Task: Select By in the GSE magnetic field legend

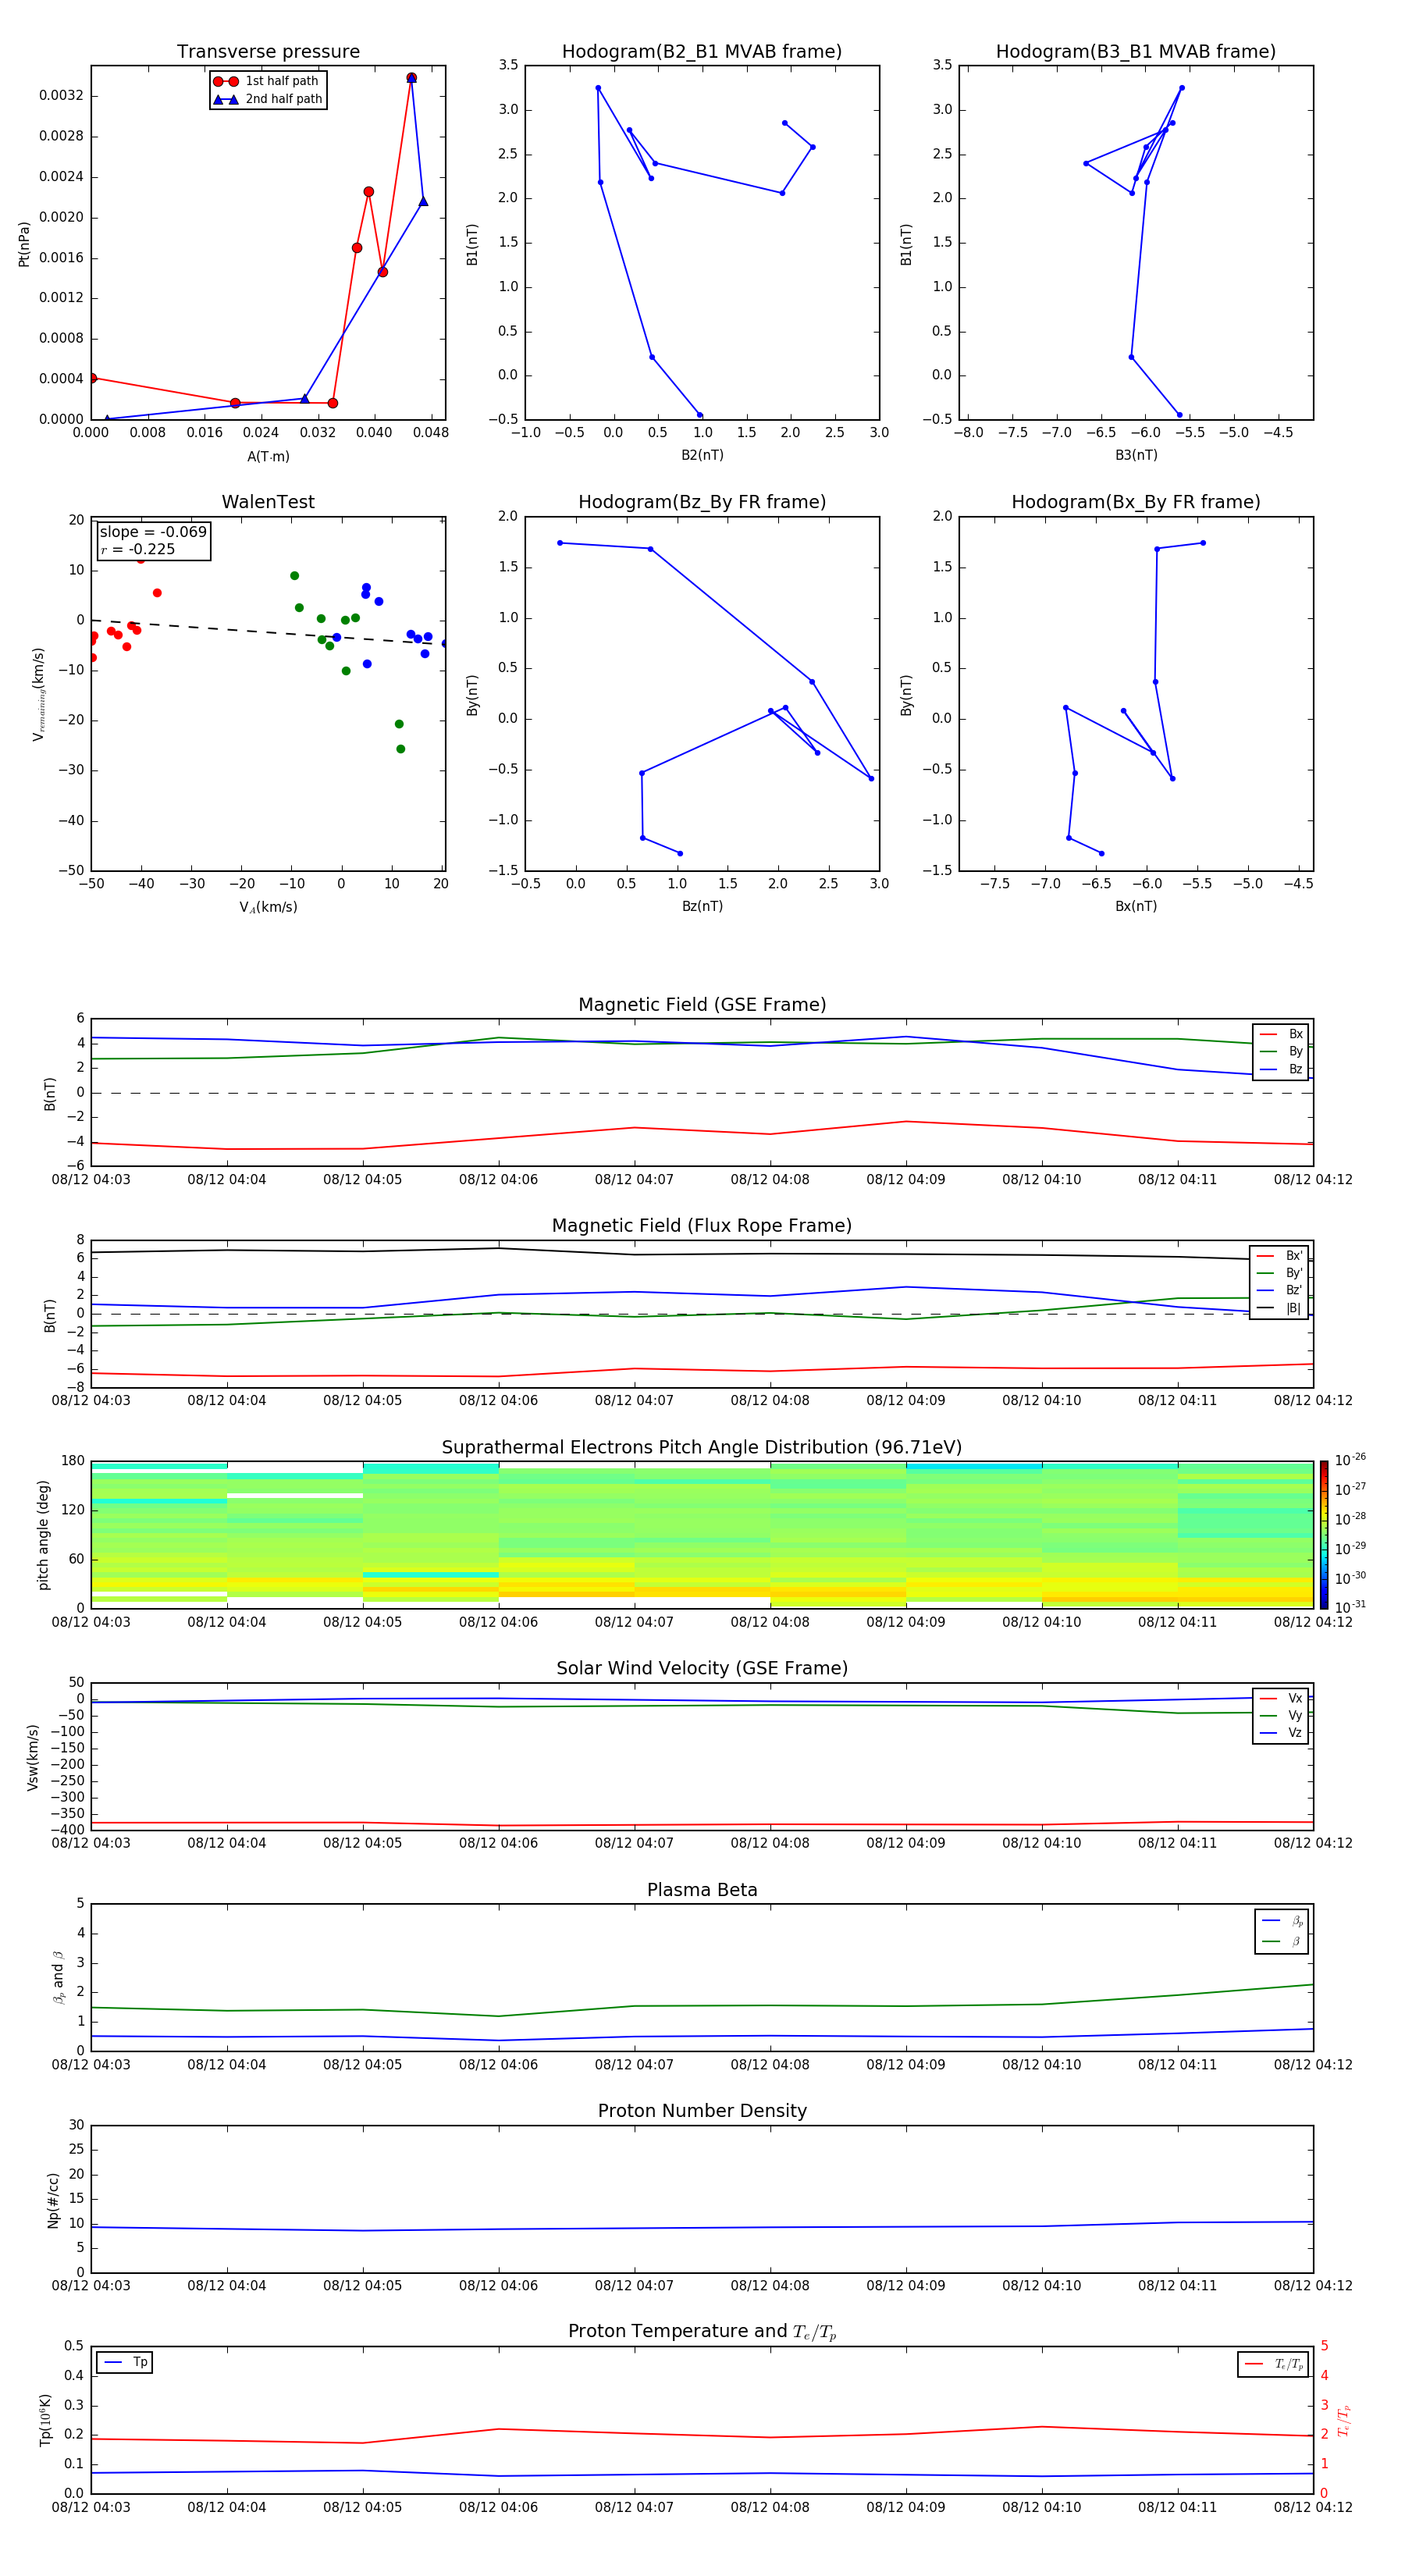Action: pyautogui.click(x=1281, y=1051)
